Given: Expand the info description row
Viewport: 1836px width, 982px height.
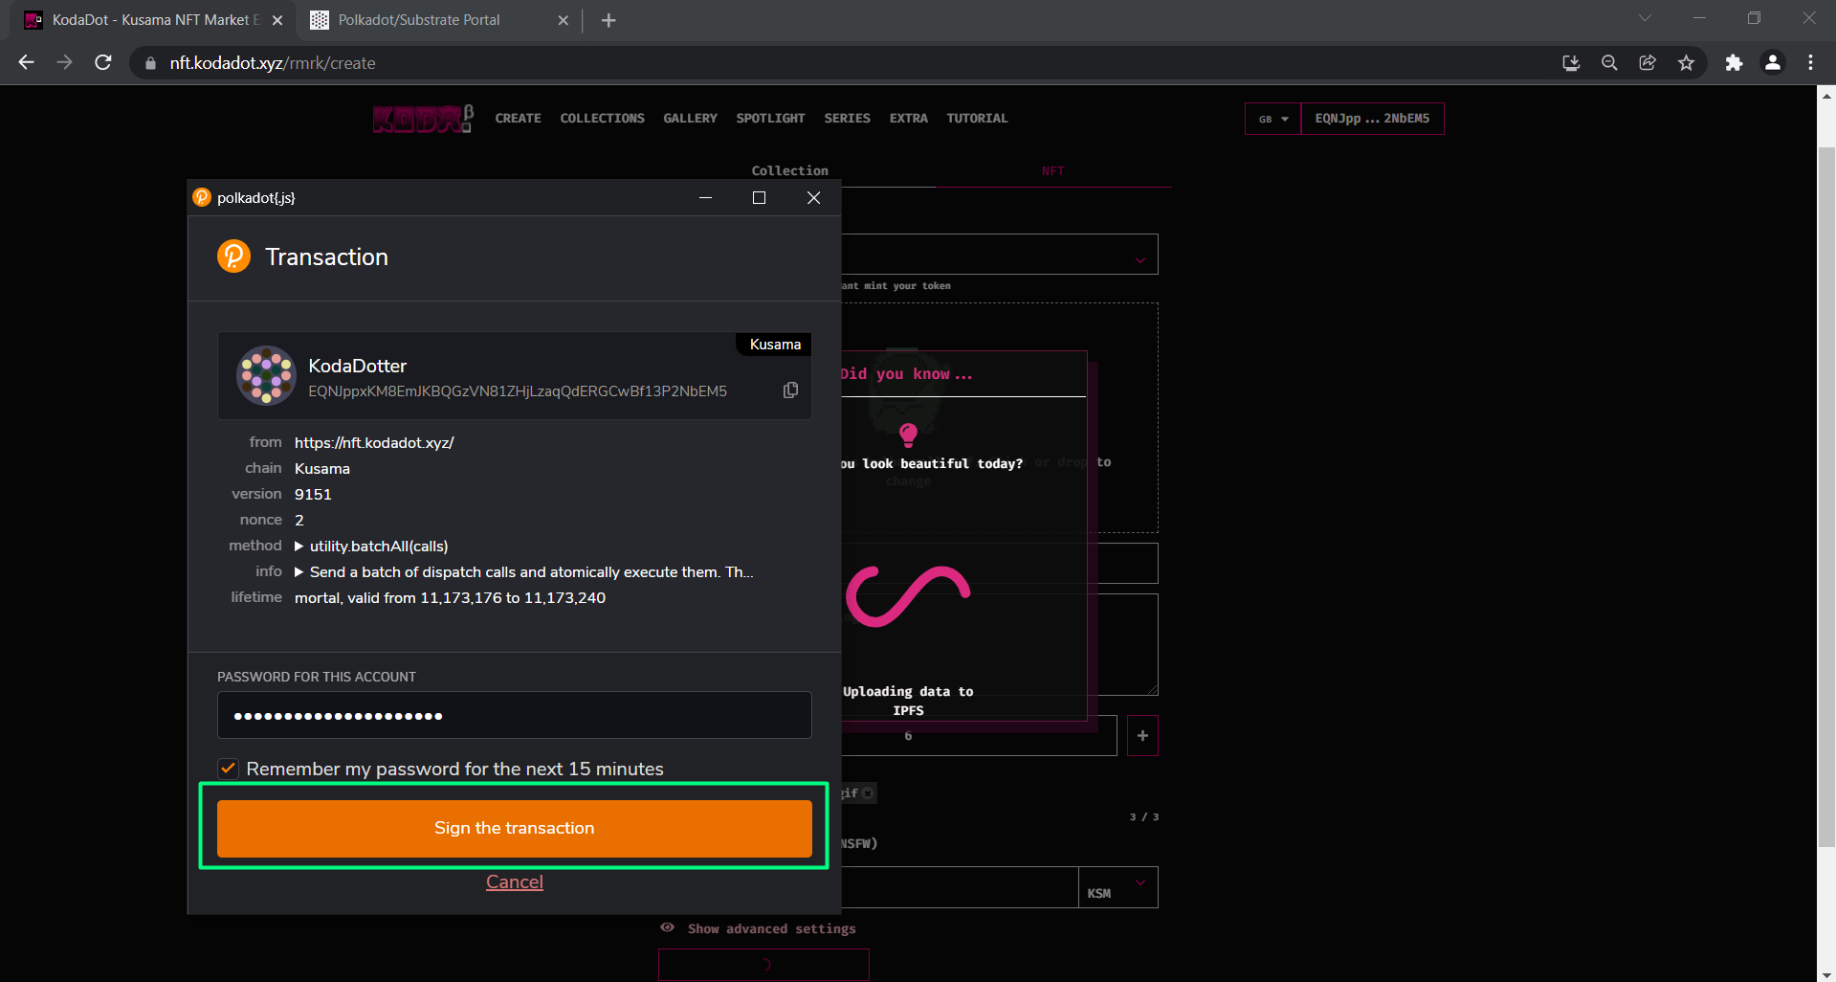Looking at the screenshot, I should pos(299,572).
